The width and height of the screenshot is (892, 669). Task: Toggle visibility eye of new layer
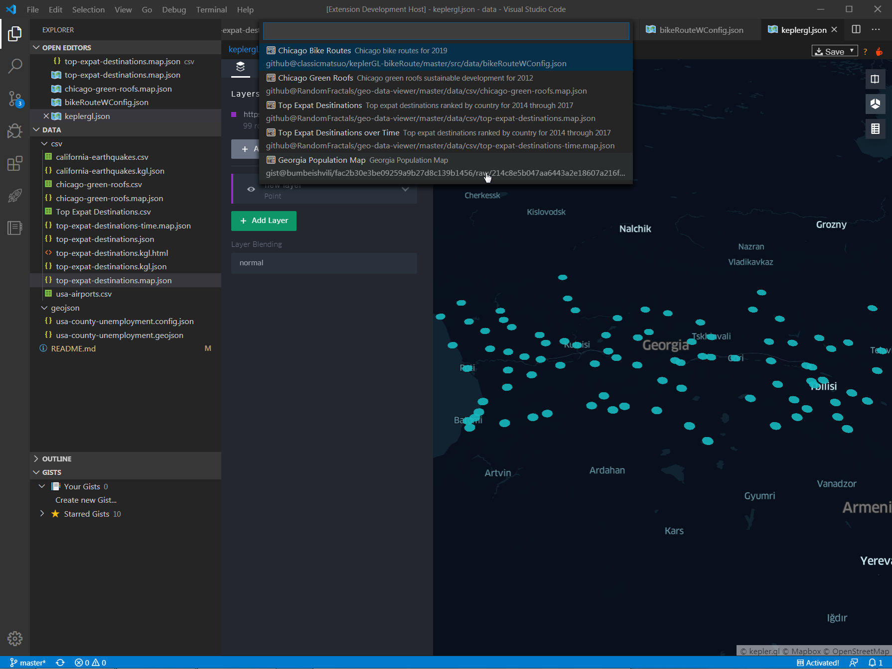click(x=251, y=189)
